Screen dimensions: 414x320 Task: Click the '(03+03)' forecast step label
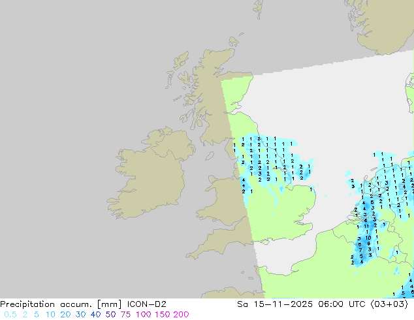389,304
